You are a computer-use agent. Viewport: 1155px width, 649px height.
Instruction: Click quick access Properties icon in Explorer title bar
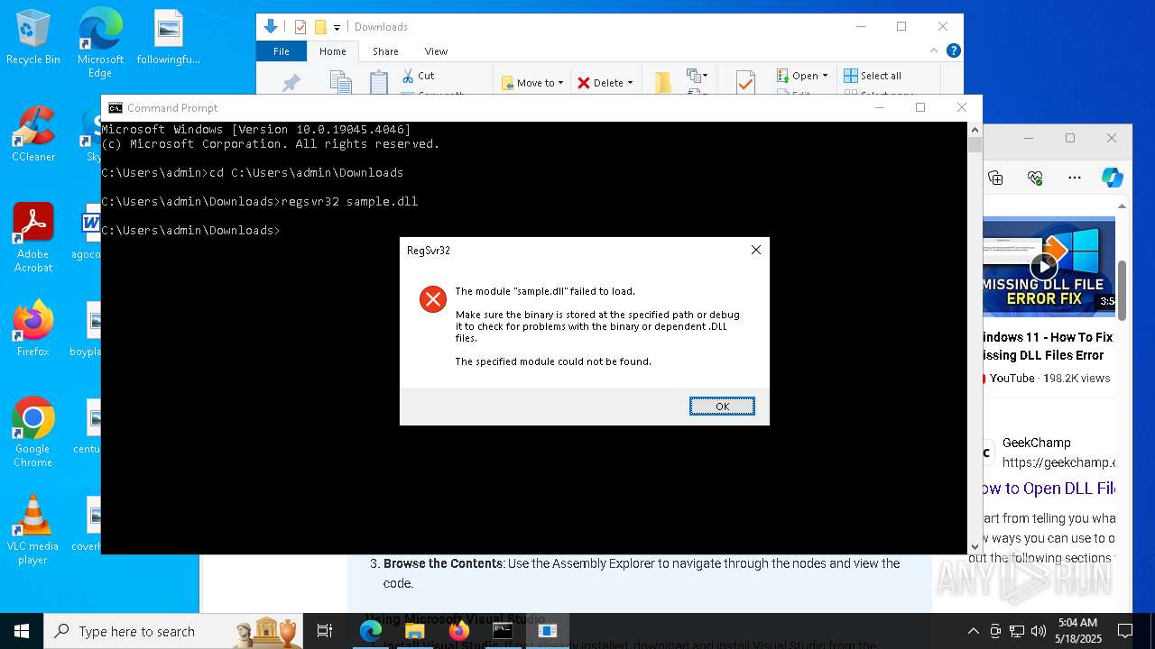(300, 27)
